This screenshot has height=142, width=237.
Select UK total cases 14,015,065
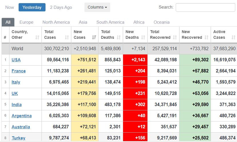coord(58,93)
